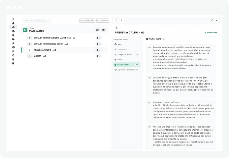Go to previous node with left chevron
The height and width of the screenshot is (158, 229).
[x=116, y=20]
